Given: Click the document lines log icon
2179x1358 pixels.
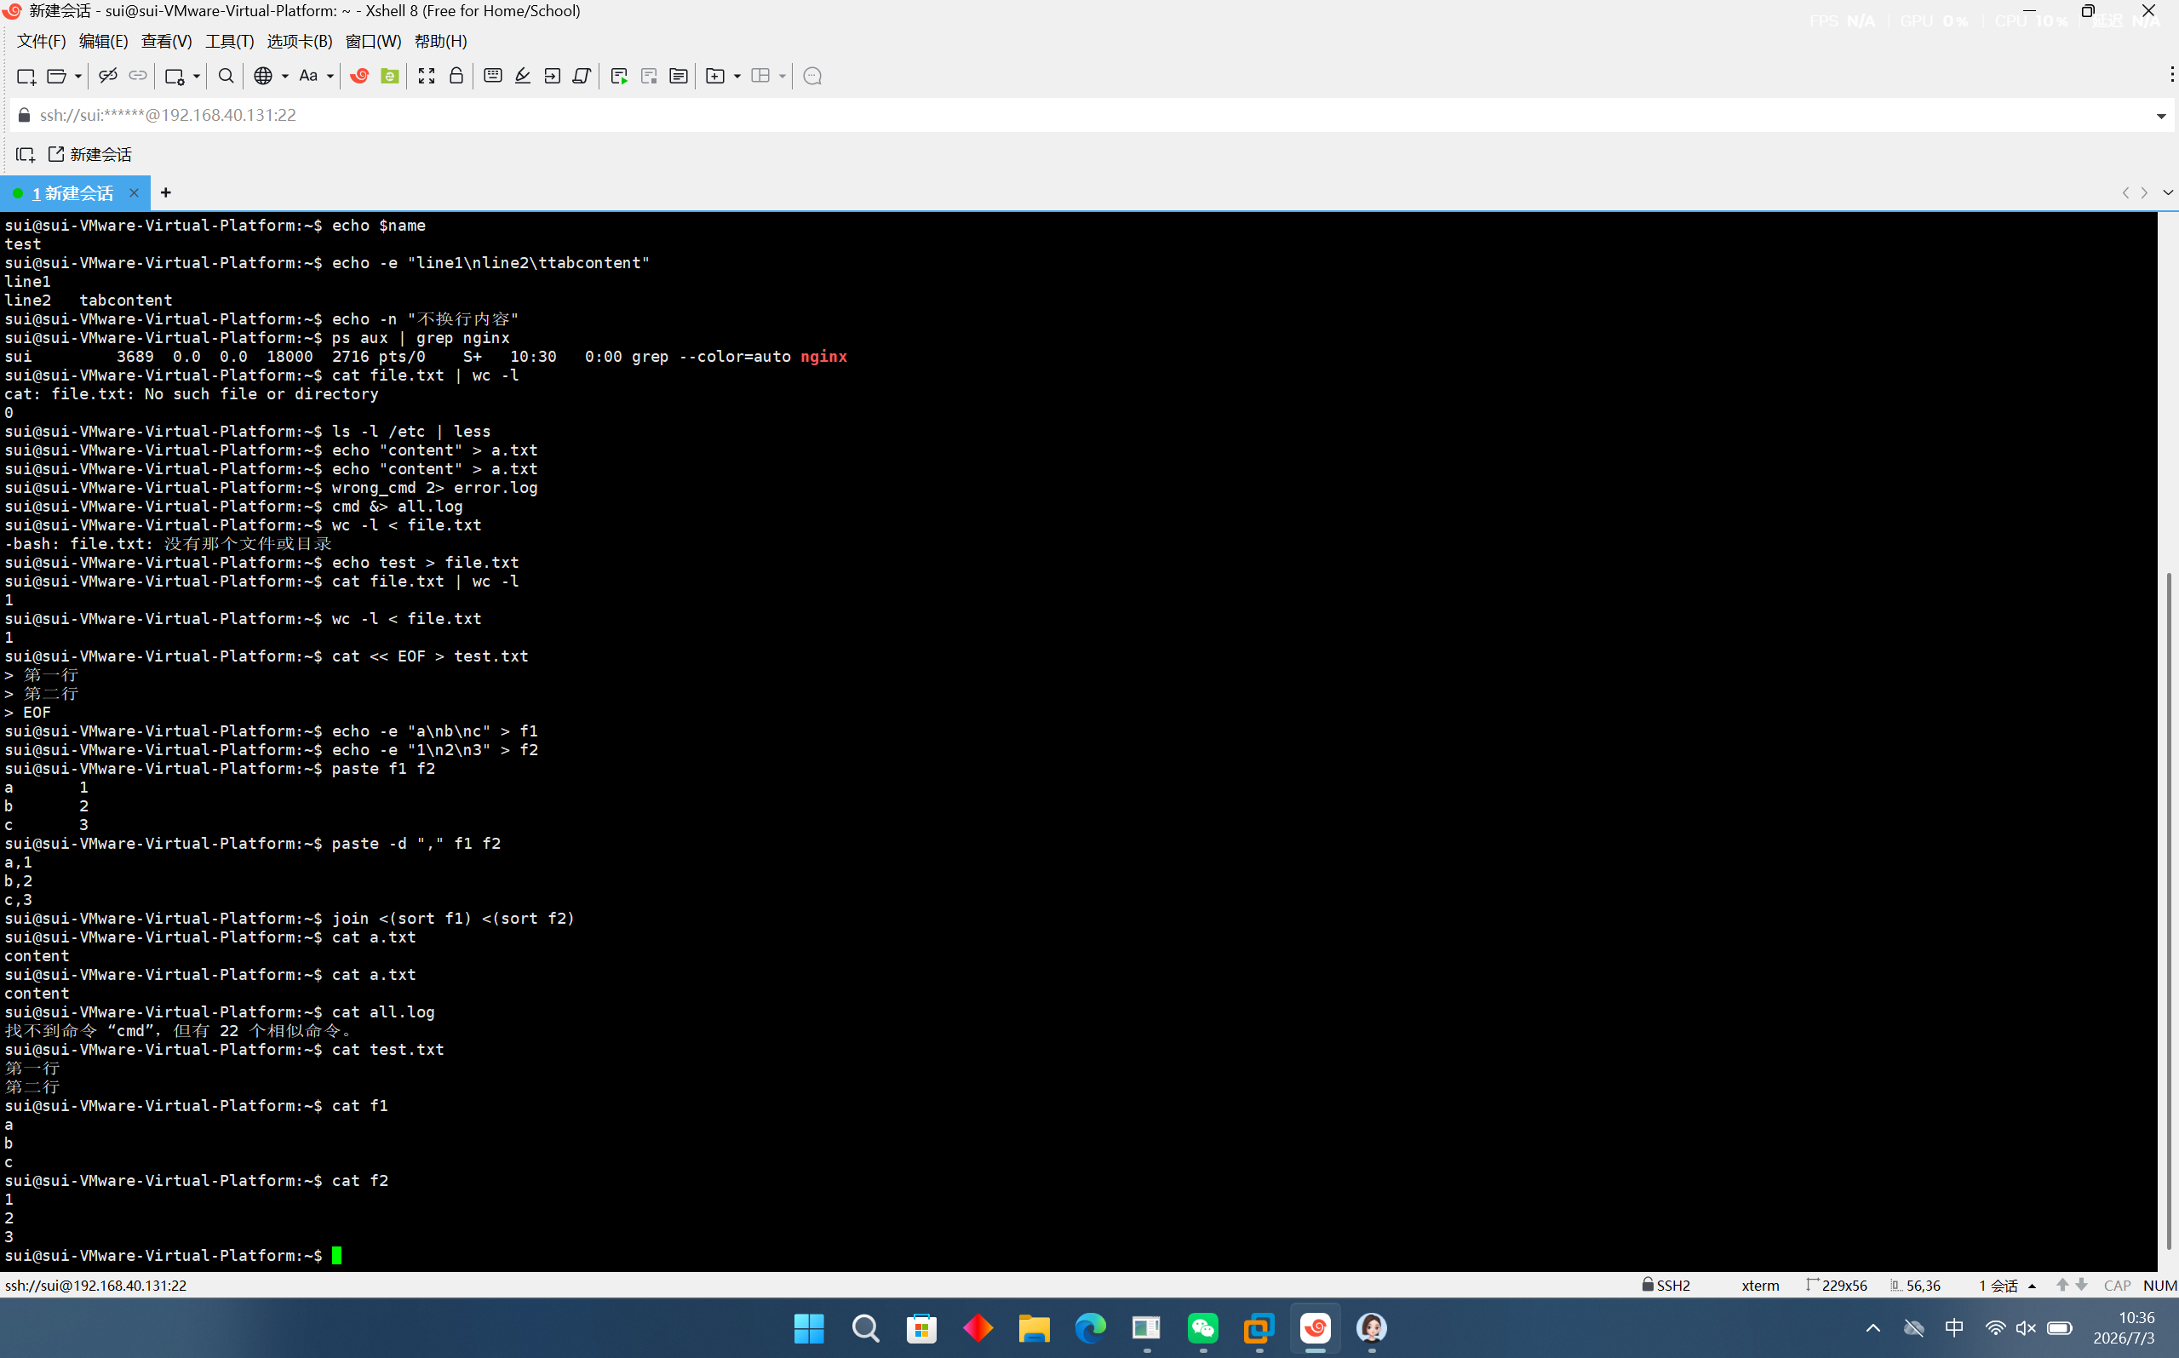Looking at the screenshot, I should (x=678, y=77).
